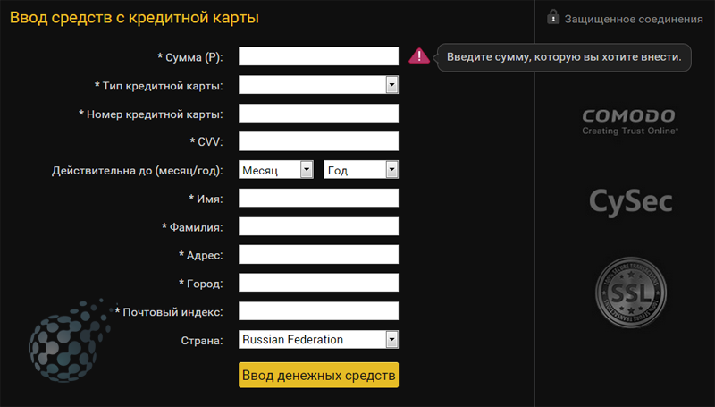Click the CVV label text
Image resolution: width=715 pixels, height=407 pixels.
tap(206, 142)
